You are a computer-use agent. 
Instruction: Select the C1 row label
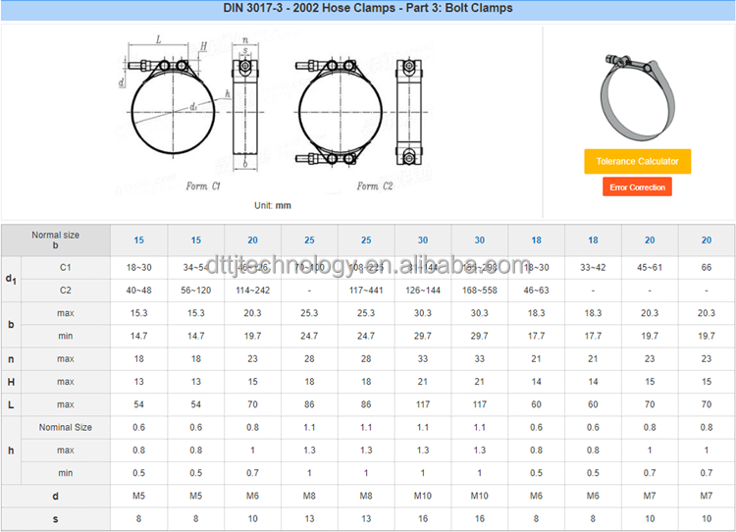(x=66, y=267)
